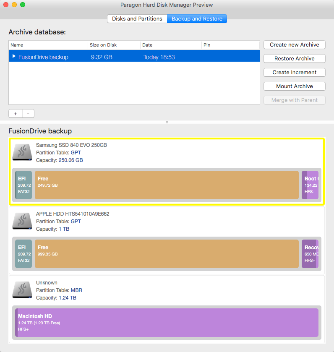The height and width of the screenshot is (352, 334).
Task: Select the APPLE HDD EFI partition
Action: tap(23, 254)
